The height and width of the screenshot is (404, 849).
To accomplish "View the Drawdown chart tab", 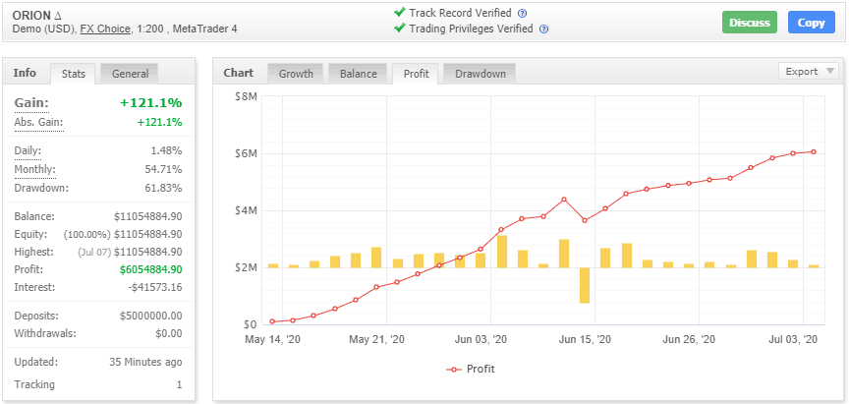I will tap(480, 74).
